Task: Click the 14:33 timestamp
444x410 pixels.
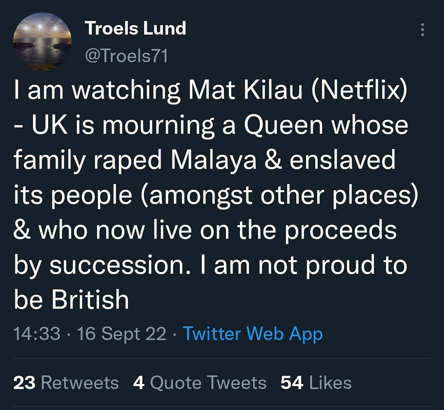Action: tap(37, 333)
